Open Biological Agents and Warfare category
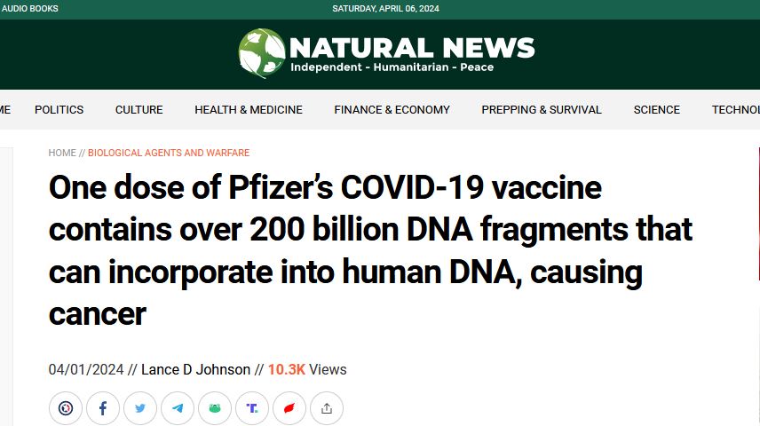This screenshot has height=426, width=760. pyautogui.click(x=169, y=154)
